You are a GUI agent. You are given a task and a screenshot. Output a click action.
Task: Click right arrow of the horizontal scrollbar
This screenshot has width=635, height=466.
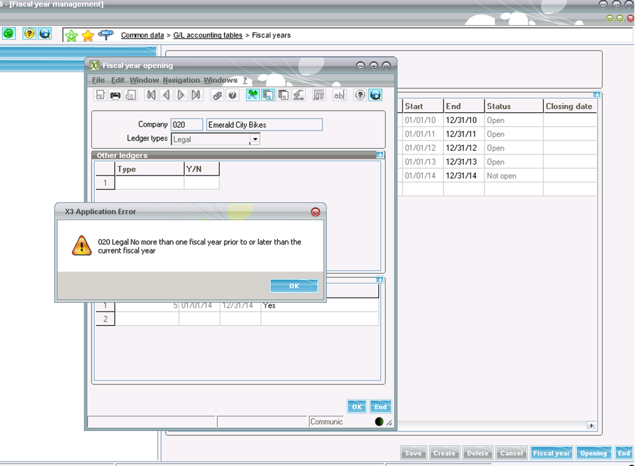(591, 426)
